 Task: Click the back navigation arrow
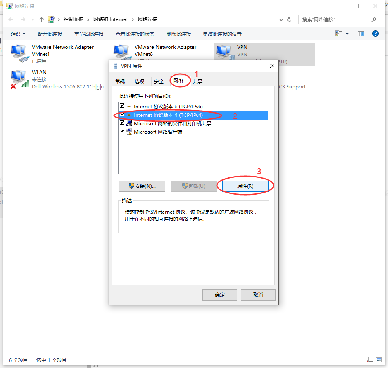click(11, 19)
